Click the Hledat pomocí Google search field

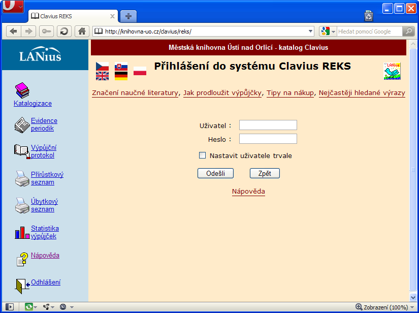(x=370, y=32)
